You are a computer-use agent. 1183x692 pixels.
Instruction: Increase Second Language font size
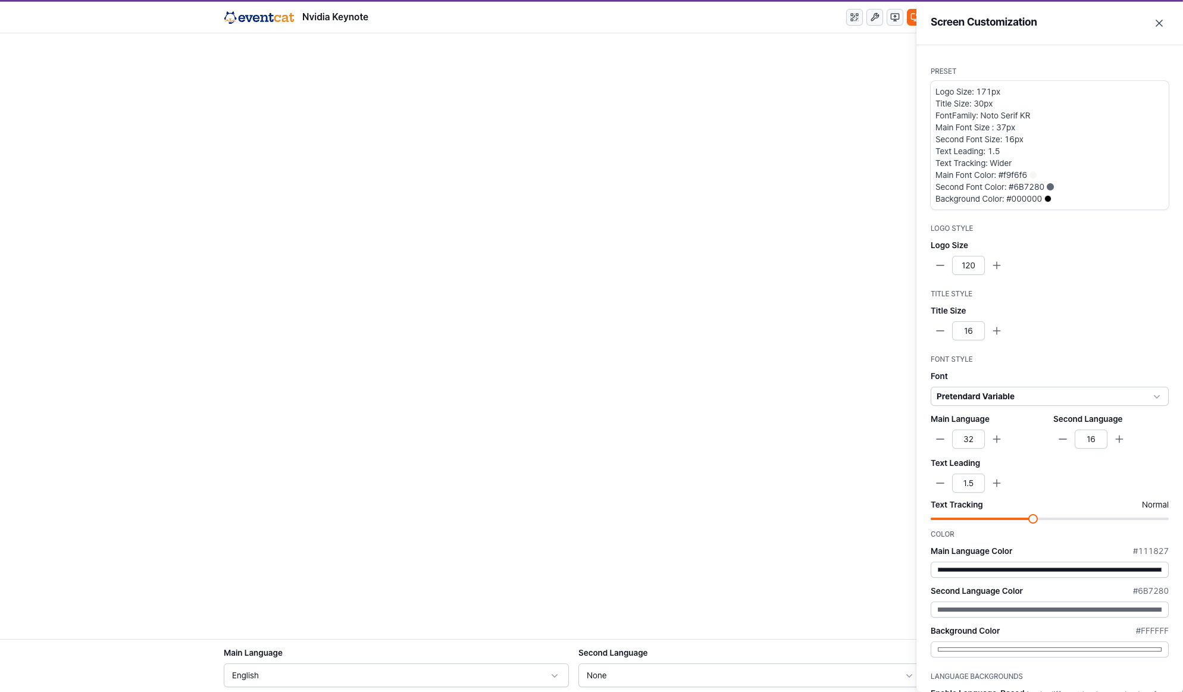1119,439
